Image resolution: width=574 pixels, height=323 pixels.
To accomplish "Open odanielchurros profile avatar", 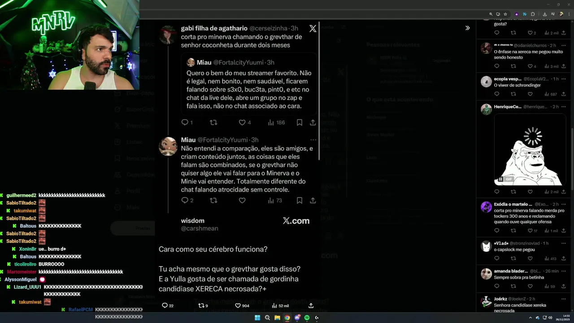I will (x=486, y=48).
